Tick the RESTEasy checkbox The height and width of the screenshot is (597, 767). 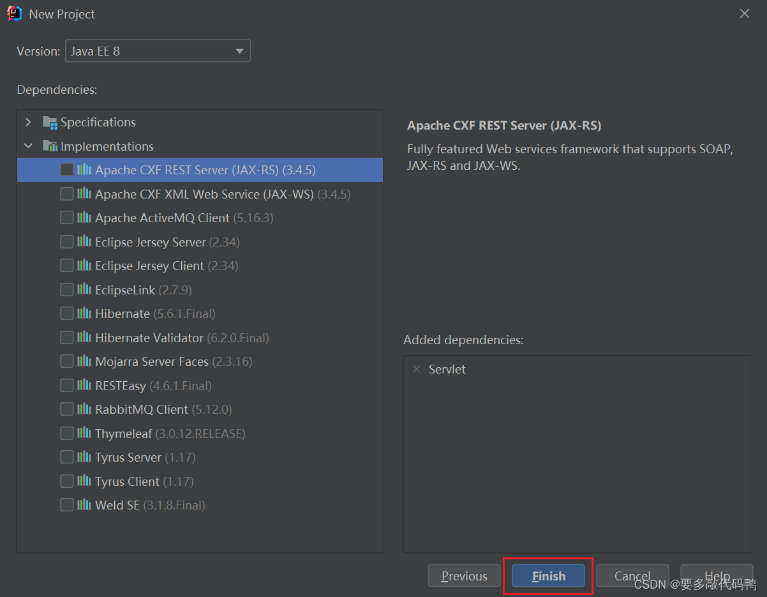pos(67,385)
